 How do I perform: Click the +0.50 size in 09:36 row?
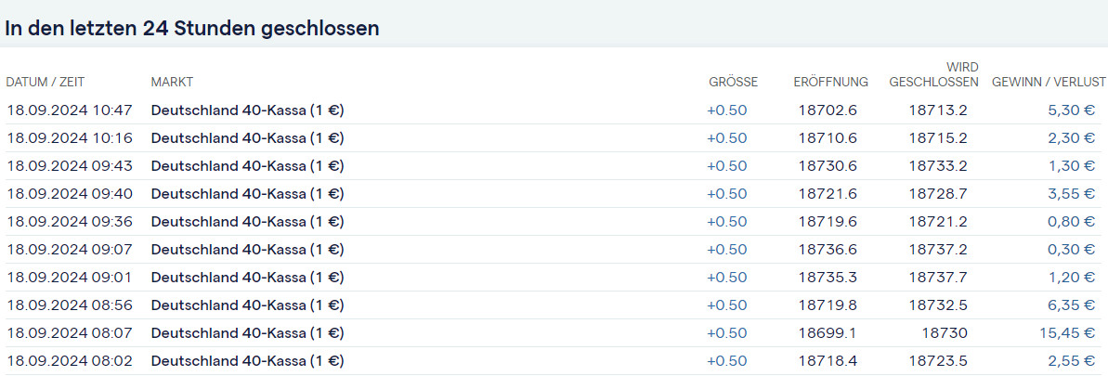pos(726,222)
